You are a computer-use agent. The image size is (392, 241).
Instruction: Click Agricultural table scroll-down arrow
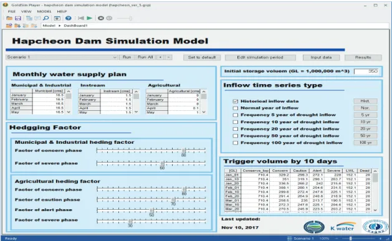204,112
